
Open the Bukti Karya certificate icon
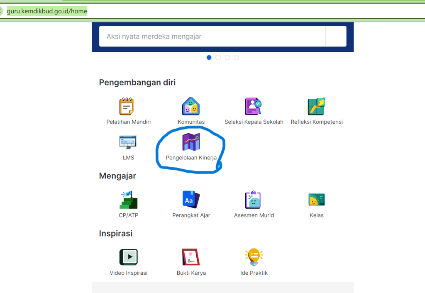tap(191, 257)
